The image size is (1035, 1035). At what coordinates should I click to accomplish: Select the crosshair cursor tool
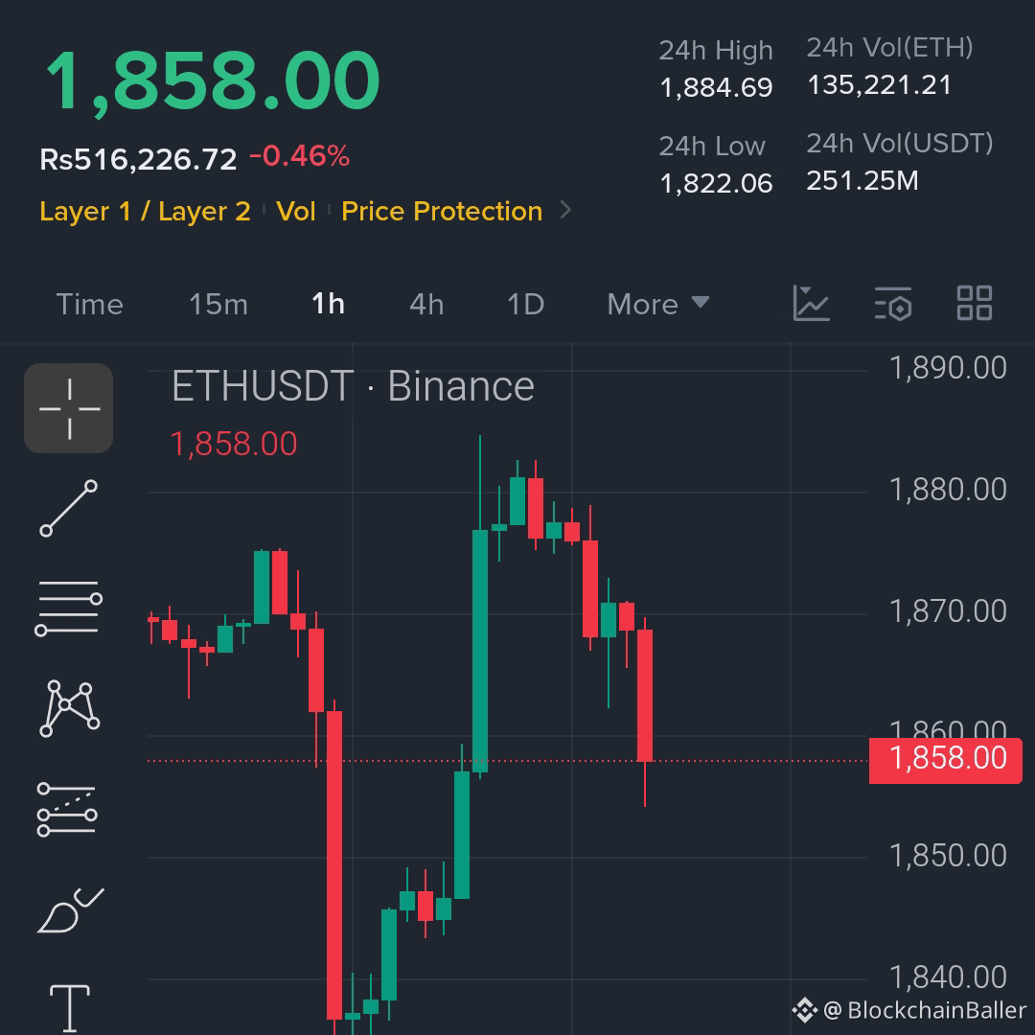coord(69,408)
